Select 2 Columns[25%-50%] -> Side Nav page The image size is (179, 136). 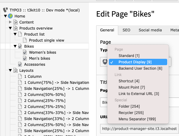[57, 125]
